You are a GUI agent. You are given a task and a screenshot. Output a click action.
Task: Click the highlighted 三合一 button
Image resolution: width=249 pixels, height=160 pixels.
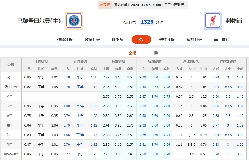pos(141,39)
